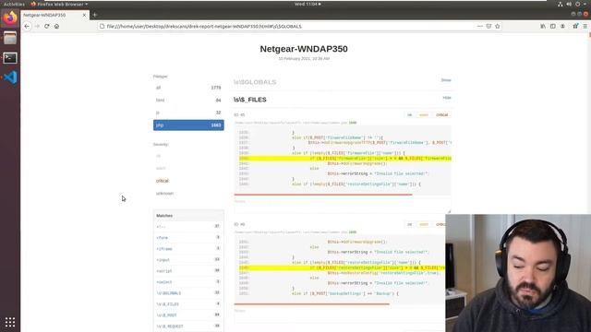This screenshot has height=332, width=591.
Task: Open the Firefox hamburger menu
Action: point(585,27)
